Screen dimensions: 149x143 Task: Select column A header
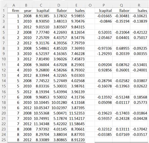[x=14, y=5]
